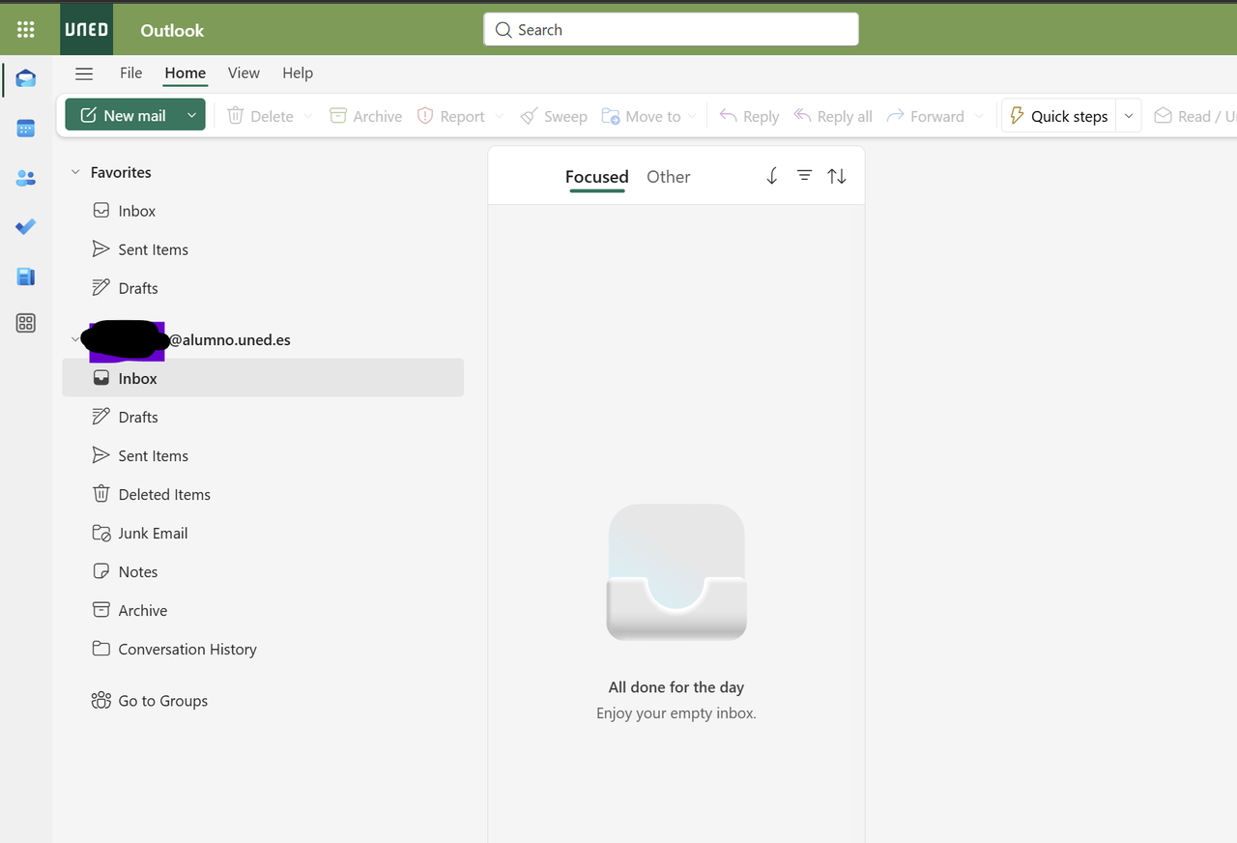Screen dimensions: 1237x843
Task: Click the Read / Unread toolbar button
Action: (1194, 116)
